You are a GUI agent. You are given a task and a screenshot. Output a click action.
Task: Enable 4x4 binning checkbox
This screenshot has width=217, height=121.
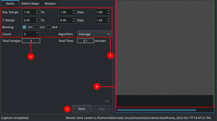(x=49, y=27)
